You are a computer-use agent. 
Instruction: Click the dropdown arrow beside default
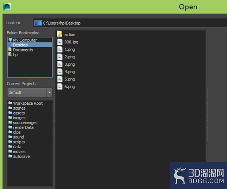coord(50,92)
